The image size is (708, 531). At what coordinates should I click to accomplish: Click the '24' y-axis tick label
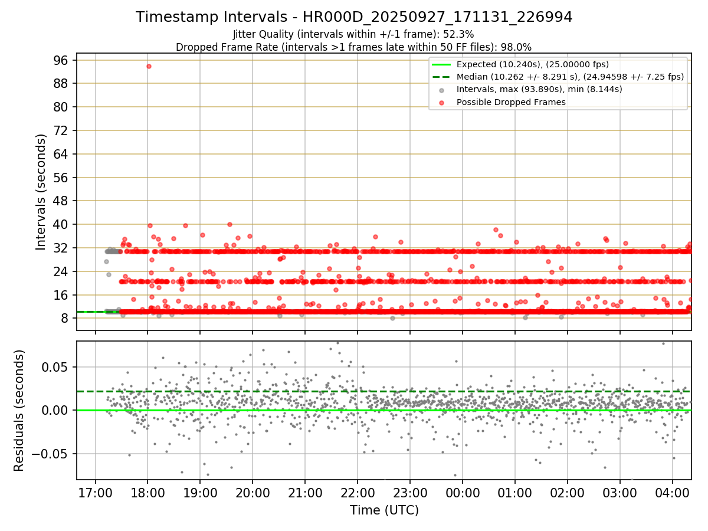[61, 271]
